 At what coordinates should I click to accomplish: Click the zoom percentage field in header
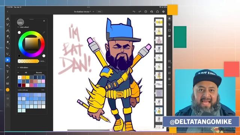(99, 12)
